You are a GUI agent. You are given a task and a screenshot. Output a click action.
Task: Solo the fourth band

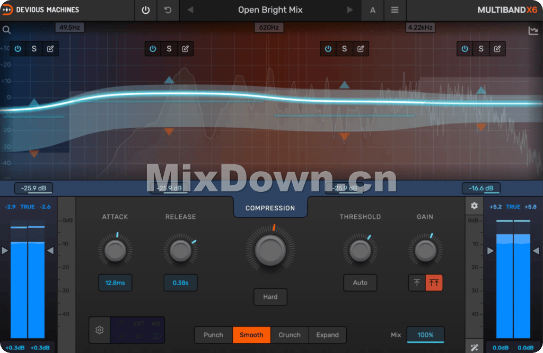481,49
